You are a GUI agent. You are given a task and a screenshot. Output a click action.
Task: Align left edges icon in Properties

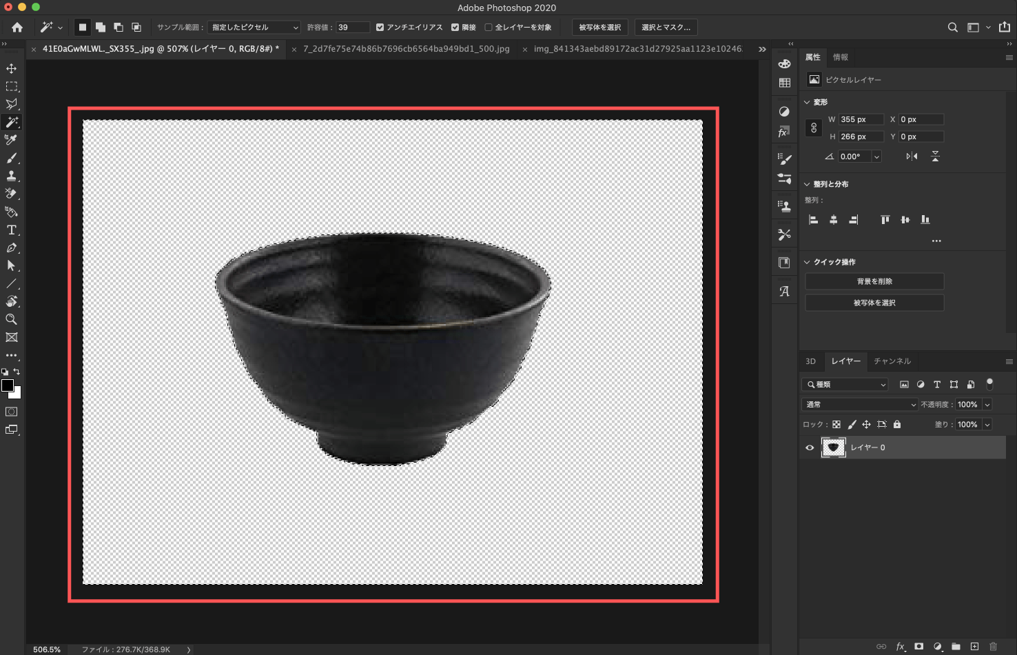(814, 219)
